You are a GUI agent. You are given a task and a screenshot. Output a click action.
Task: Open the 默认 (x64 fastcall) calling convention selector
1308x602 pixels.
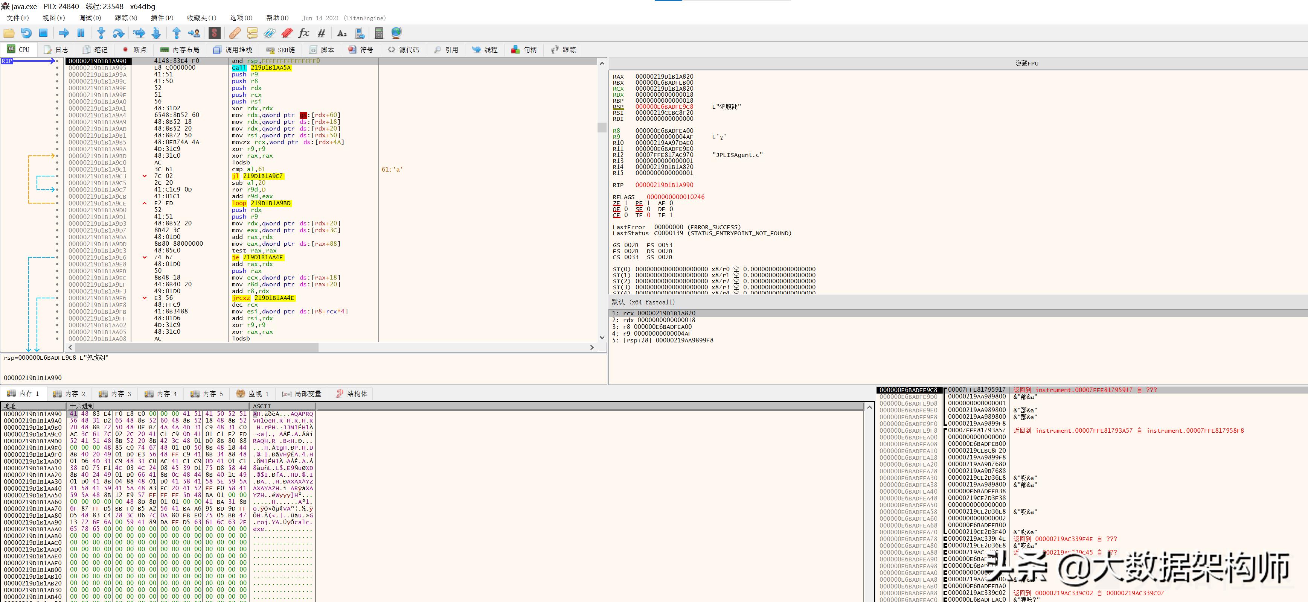pyautogui.click(x=643, y=302)
